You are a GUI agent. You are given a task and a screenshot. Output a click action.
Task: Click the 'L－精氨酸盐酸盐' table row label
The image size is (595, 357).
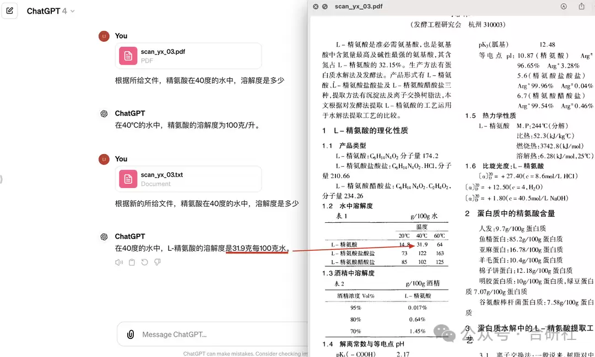(x=353, y=253)
